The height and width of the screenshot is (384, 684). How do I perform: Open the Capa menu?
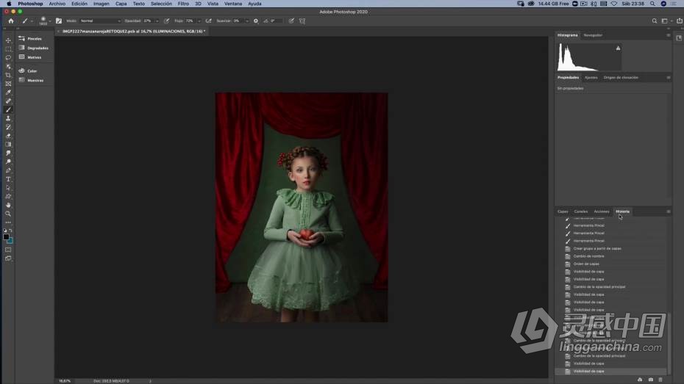coord(121,4)
